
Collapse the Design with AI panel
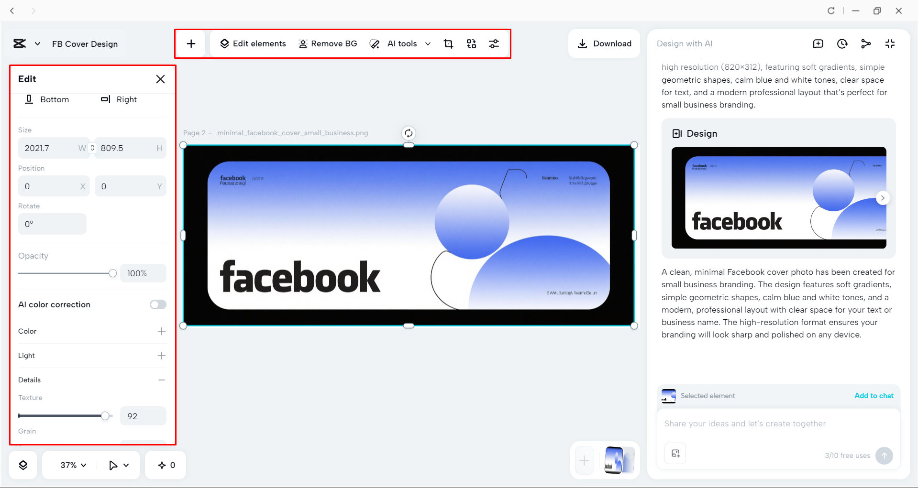click(x=890, y=43)
